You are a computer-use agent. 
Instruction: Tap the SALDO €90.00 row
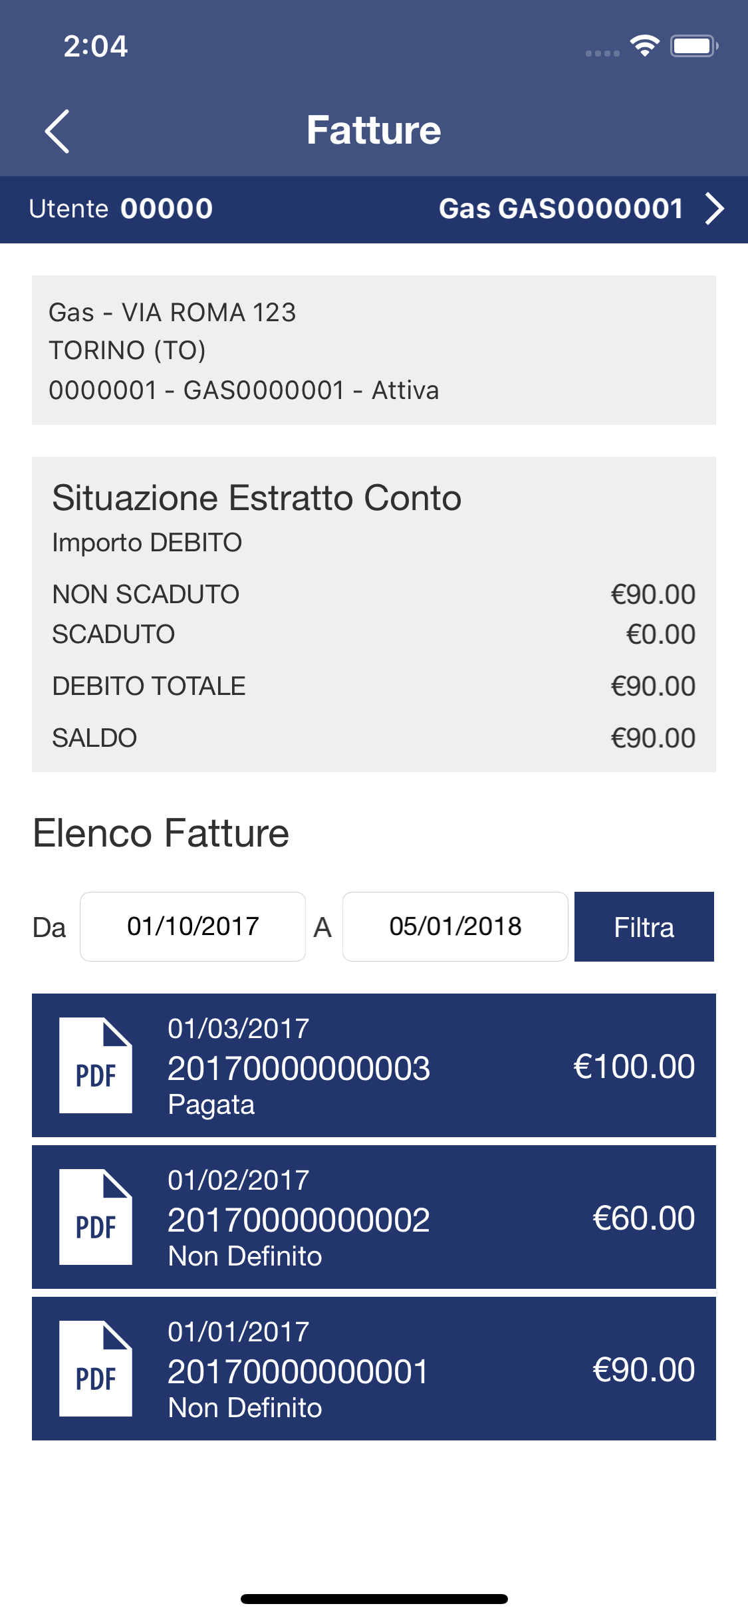pyautogui.click(x=374, y=738)
